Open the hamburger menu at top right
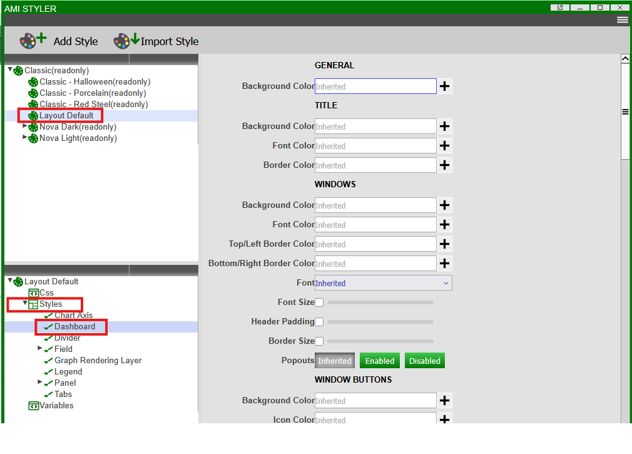Image resolution: width=632 pixels, height=454 pixels. coord(622,20)
